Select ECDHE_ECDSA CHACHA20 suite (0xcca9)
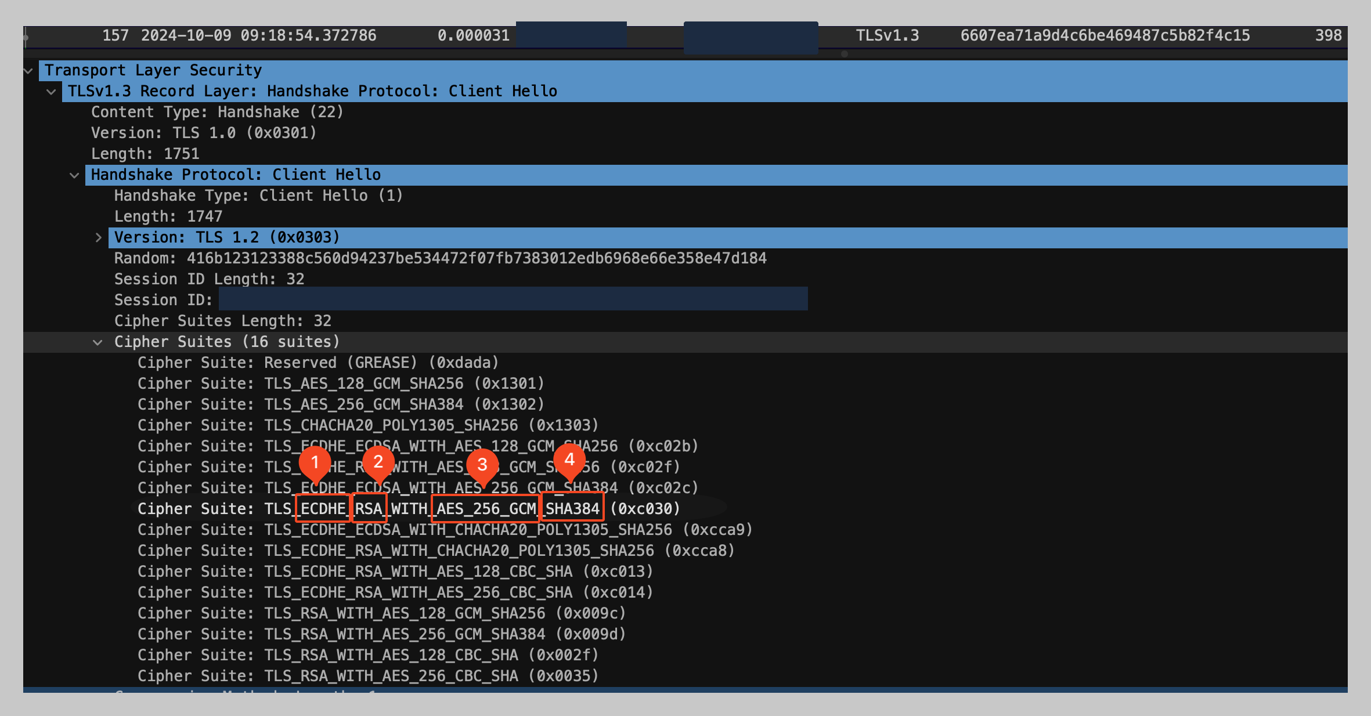The height and width of the screenshot is (716, 1371). click(445, 530)
